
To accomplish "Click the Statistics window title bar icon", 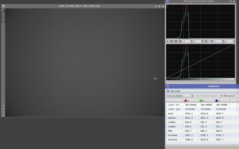I will pyautogui.click(x=167, y=86).
